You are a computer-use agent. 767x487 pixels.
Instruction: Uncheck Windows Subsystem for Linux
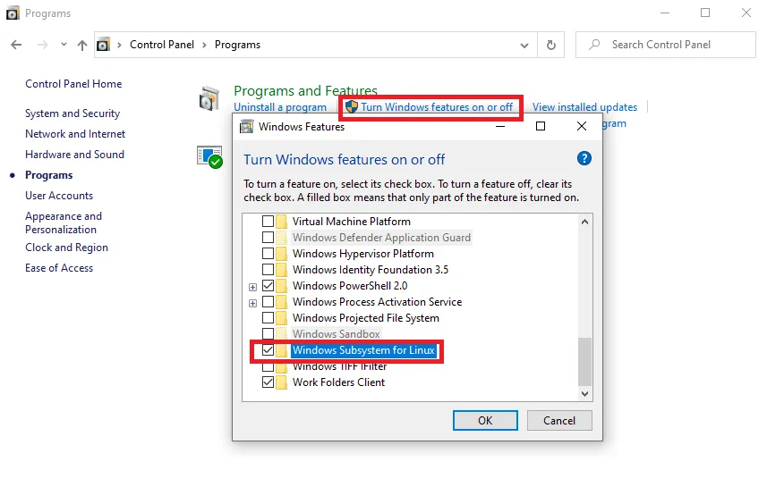click(x=268, y=350)
